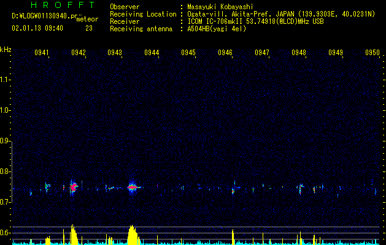Click the 0941 time marker
The image size is (386, 245).
pyautogui.click(x=41, y=53)
